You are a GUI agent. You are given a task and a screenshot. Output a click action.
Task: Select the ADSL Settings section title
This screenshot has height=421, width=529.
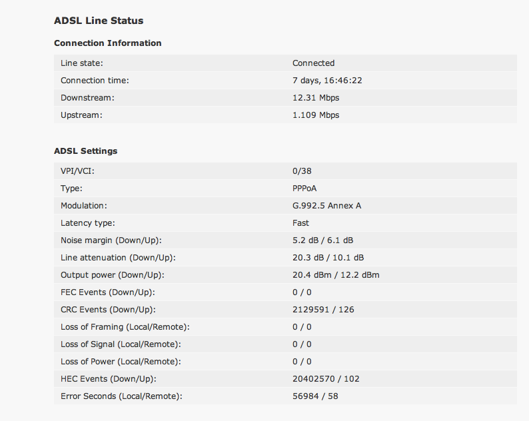coord(86,151)
